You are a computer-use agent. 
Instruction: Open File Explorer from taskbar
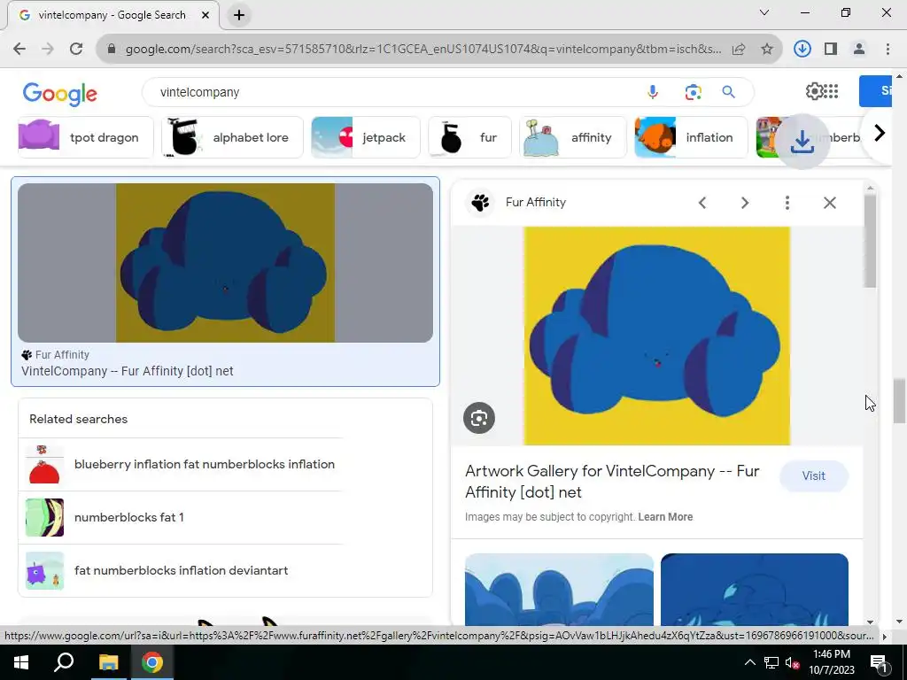coord(108,662)
